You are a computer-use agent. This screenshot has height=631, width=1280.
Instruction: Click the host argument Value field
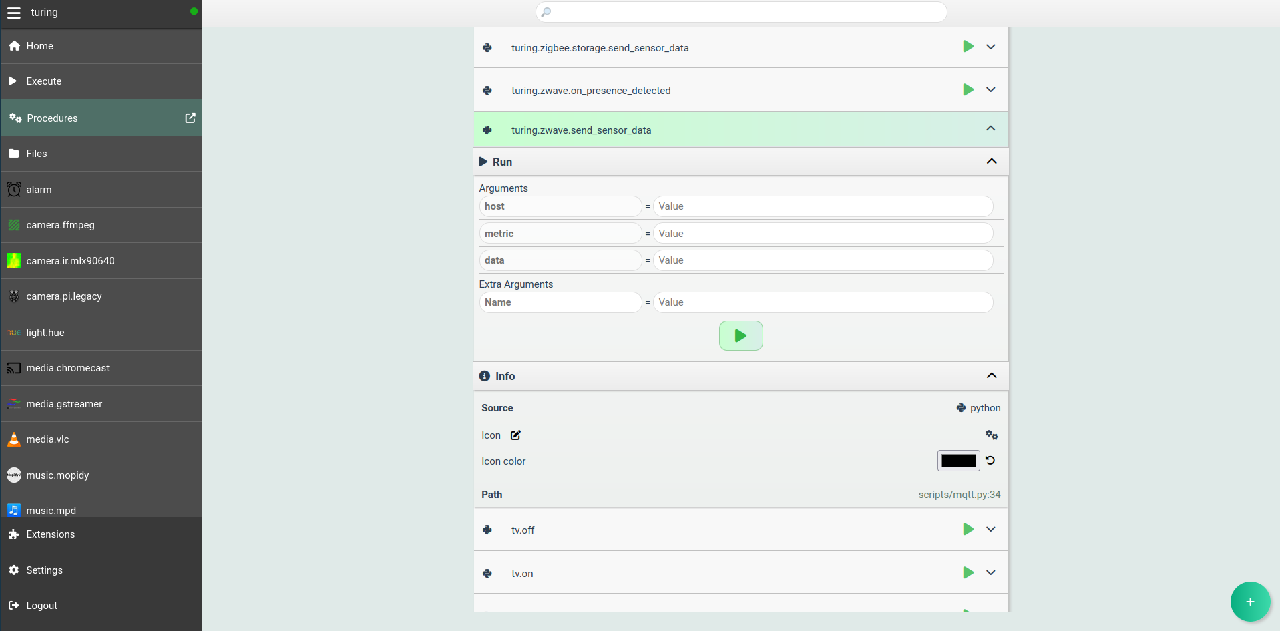coord(822,206)
